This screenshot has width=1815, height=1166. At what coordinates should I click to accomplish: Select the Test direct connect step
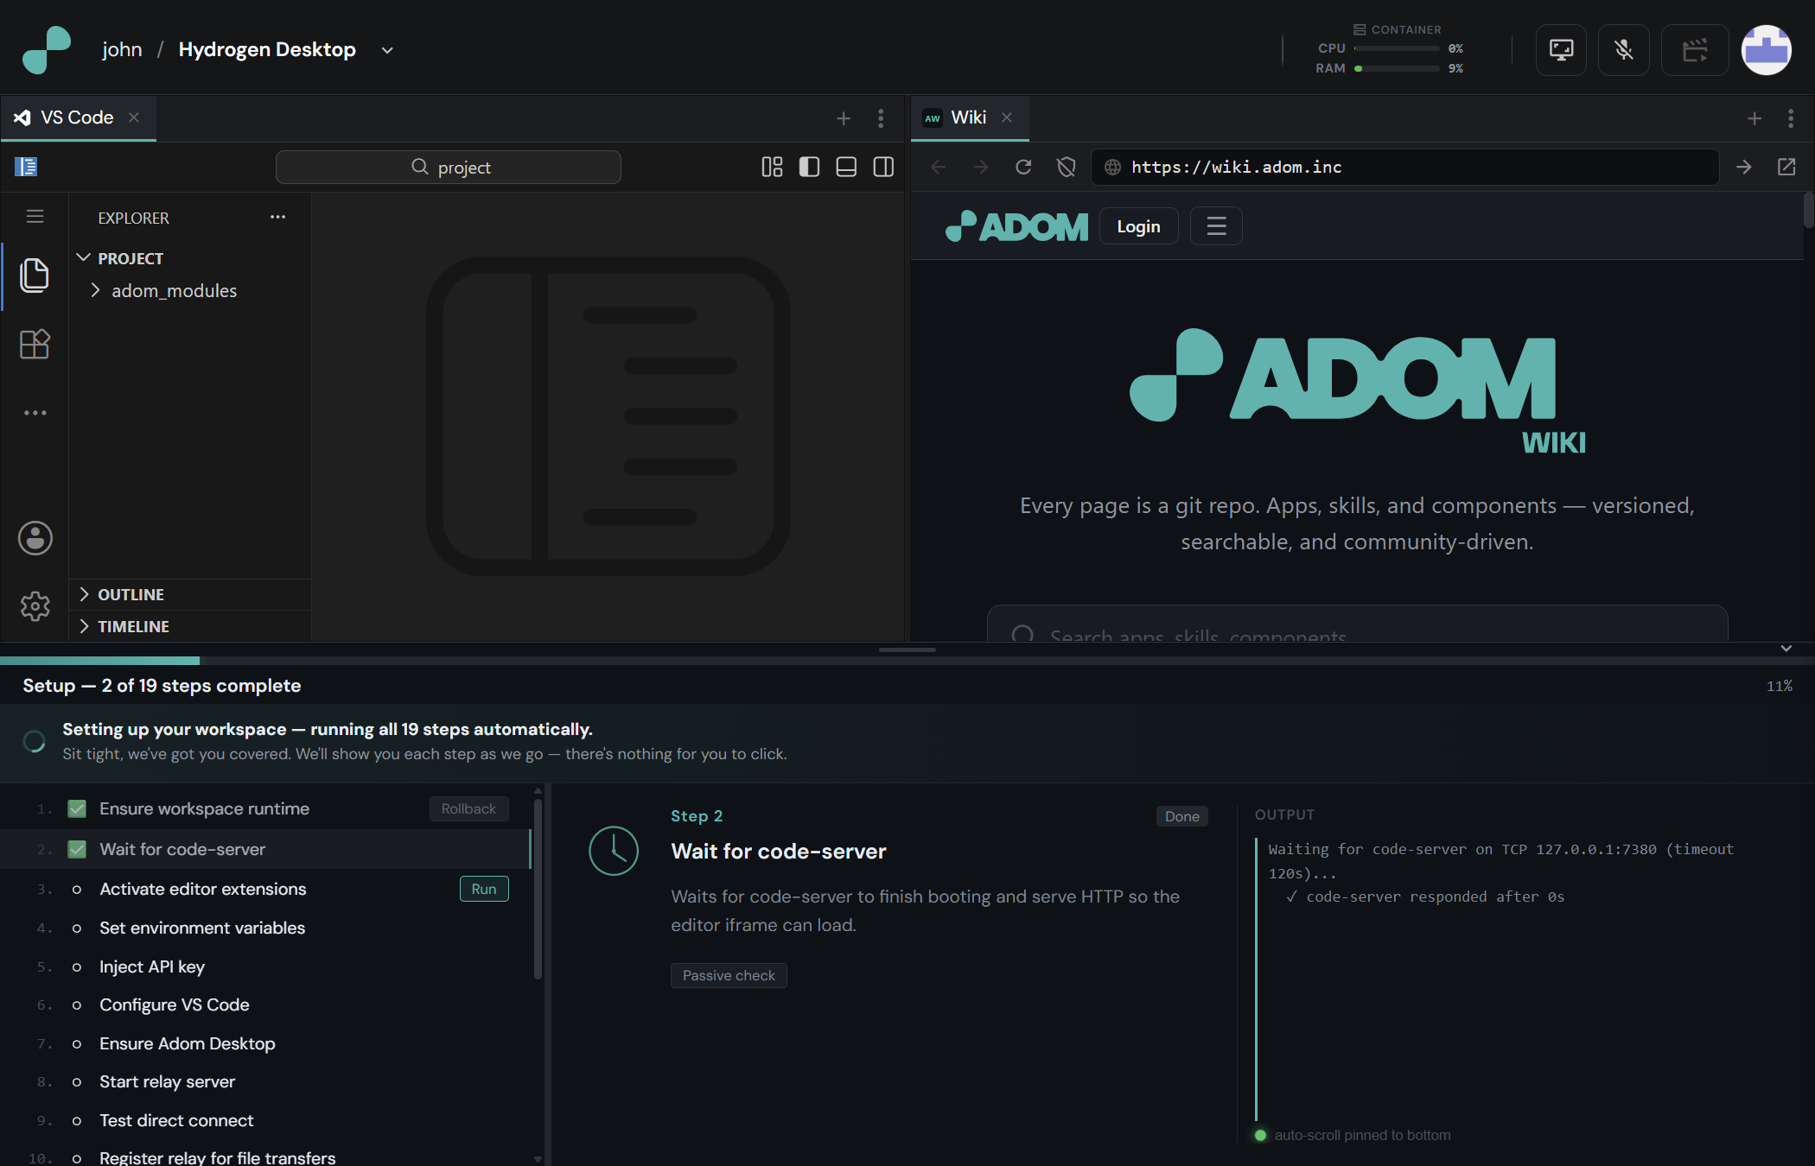tap(264, 1121)
